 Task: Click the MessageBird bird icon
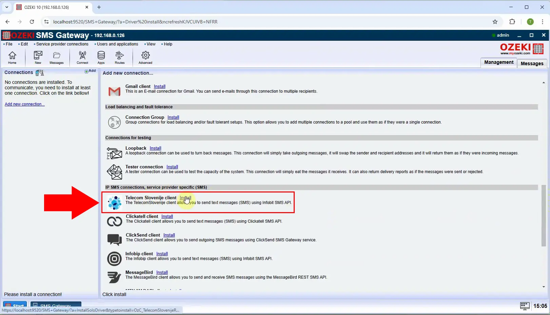114,277
